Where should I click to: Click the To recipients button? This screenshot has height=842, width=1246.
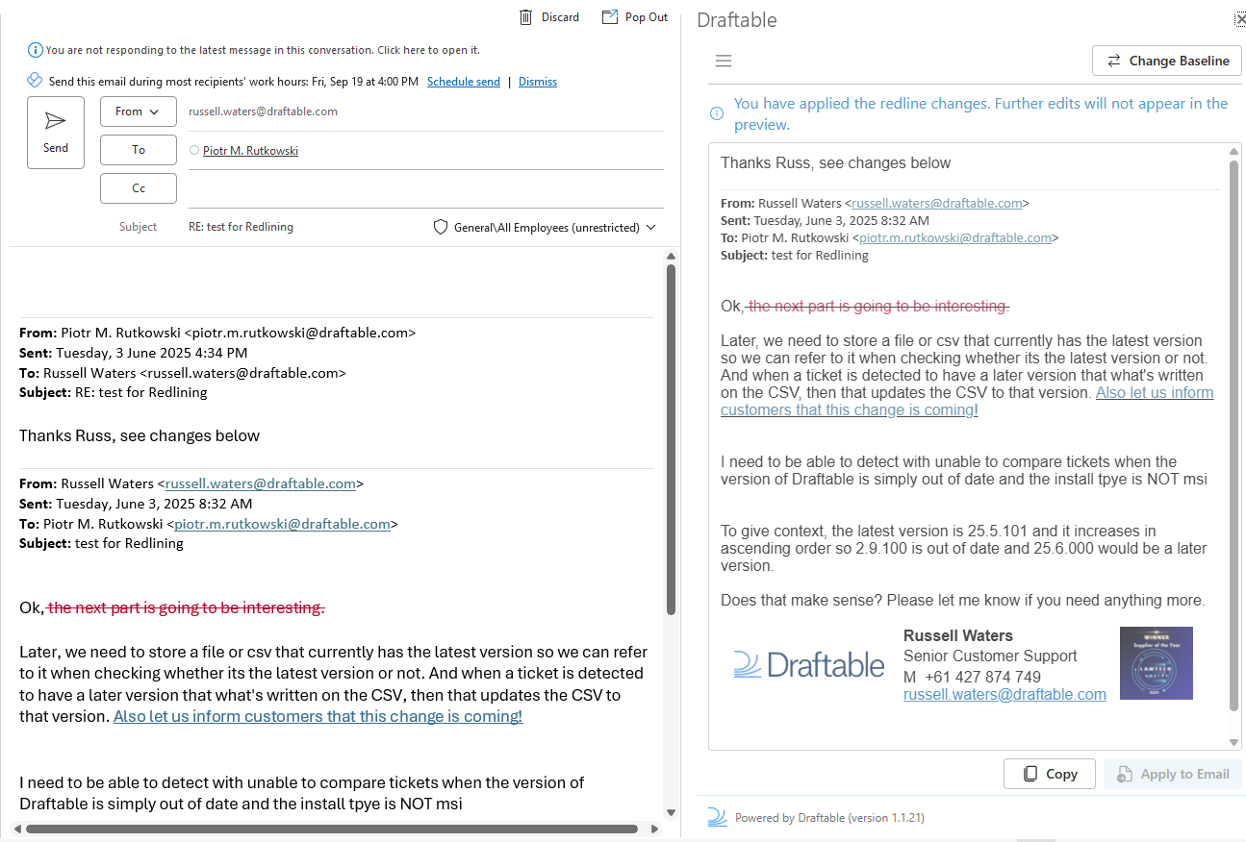pyautogui.click(x=139, y=150)
